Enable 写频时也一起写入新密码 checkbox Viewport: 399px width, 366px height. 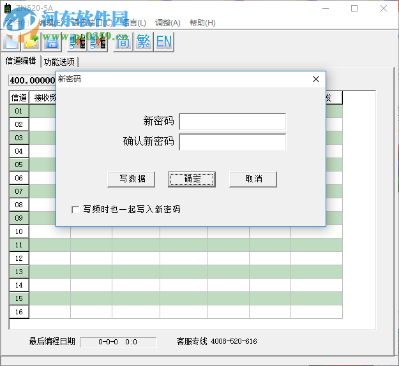(x=75, y=210)
